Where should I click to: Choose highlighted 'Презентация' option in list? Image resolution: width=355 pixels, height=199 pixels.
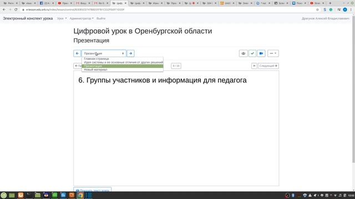click(123, 66)
